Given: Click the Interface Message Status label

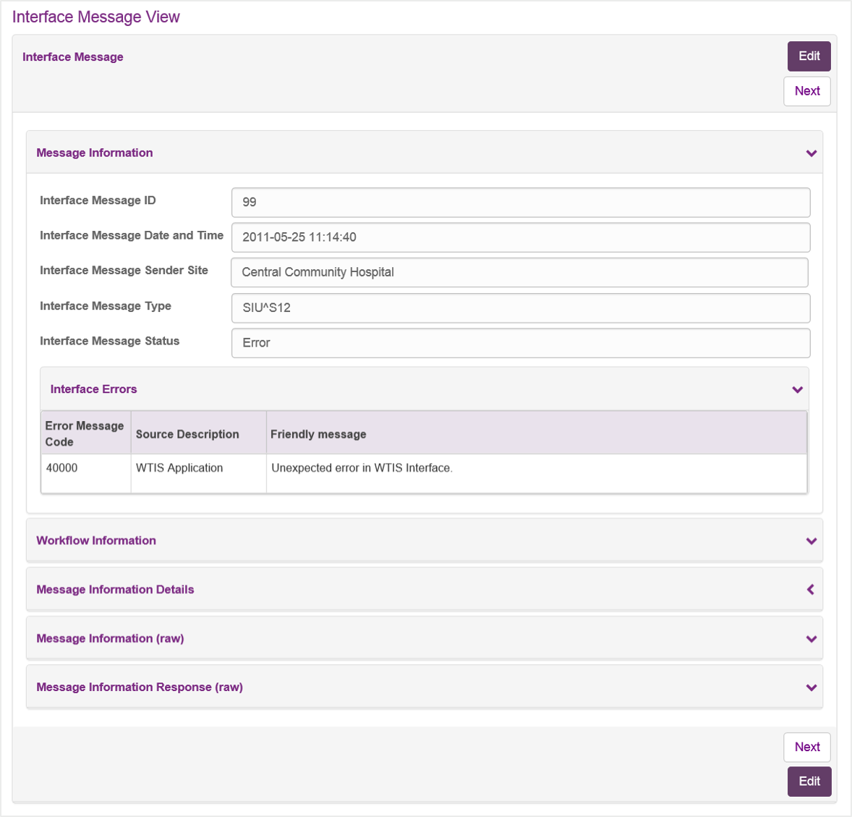Looking at the screenshot, I should click(x=110, y=341).
